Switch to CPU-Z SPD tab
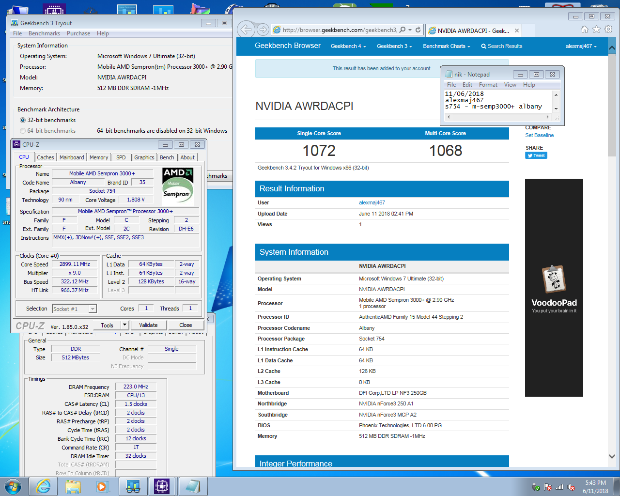 (121, 157)
